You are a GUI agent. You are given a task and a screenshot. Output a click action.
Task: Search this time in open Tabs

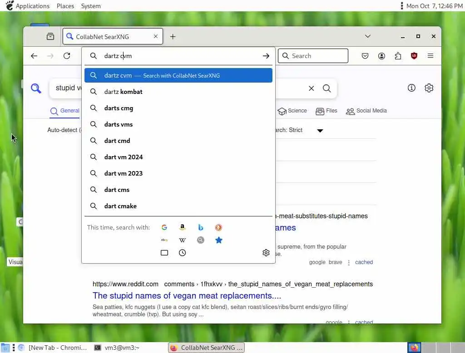click(164, 253)
